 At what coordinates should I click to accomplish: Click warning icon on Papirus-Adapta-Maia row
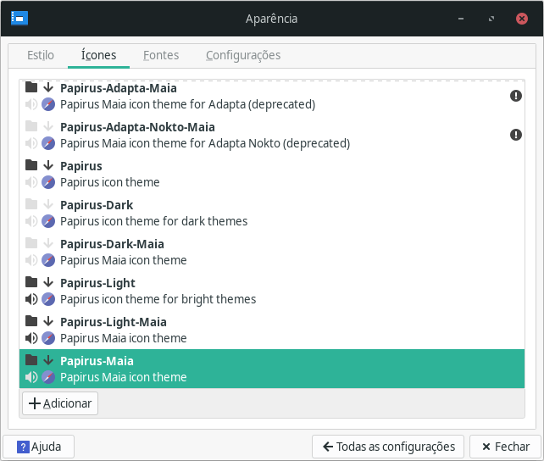tap(516, 96)
